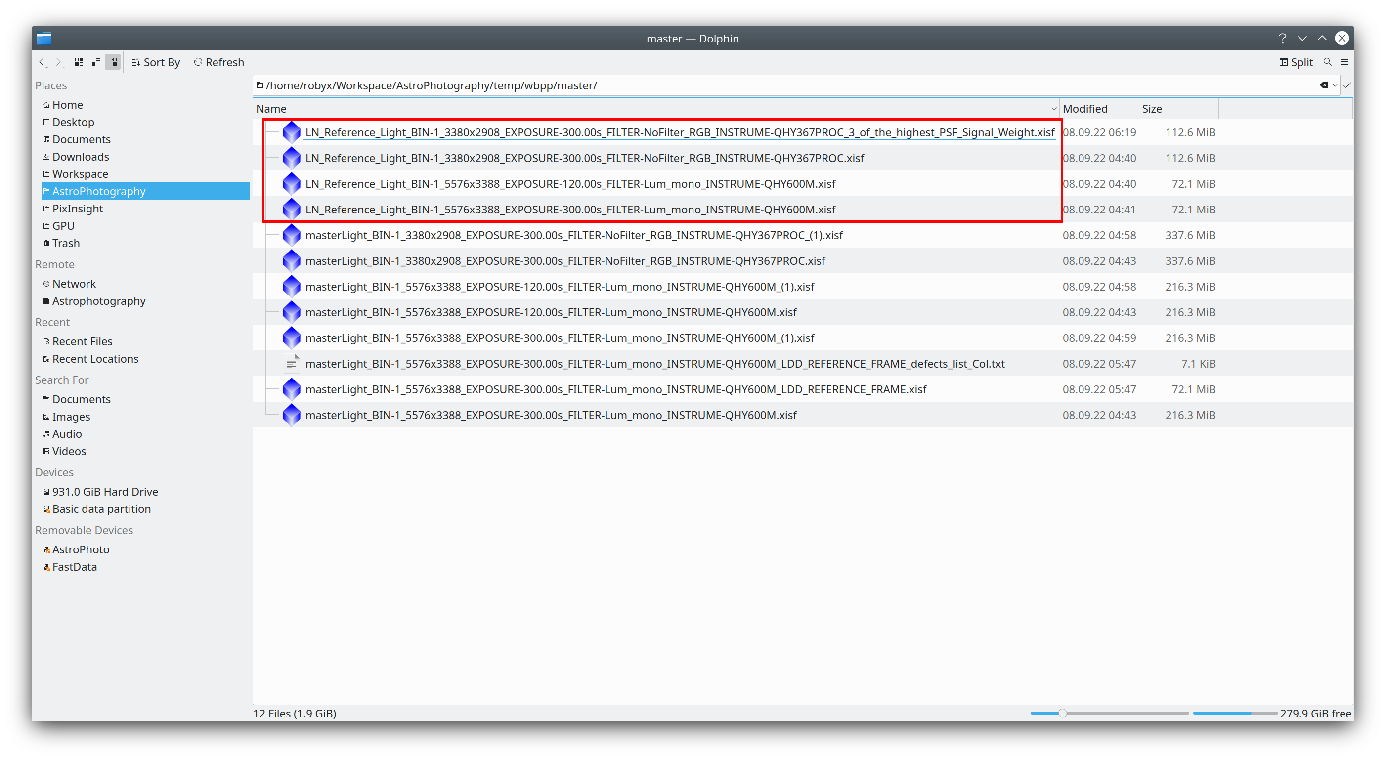Go back with the back arrow

pos(43,62)
